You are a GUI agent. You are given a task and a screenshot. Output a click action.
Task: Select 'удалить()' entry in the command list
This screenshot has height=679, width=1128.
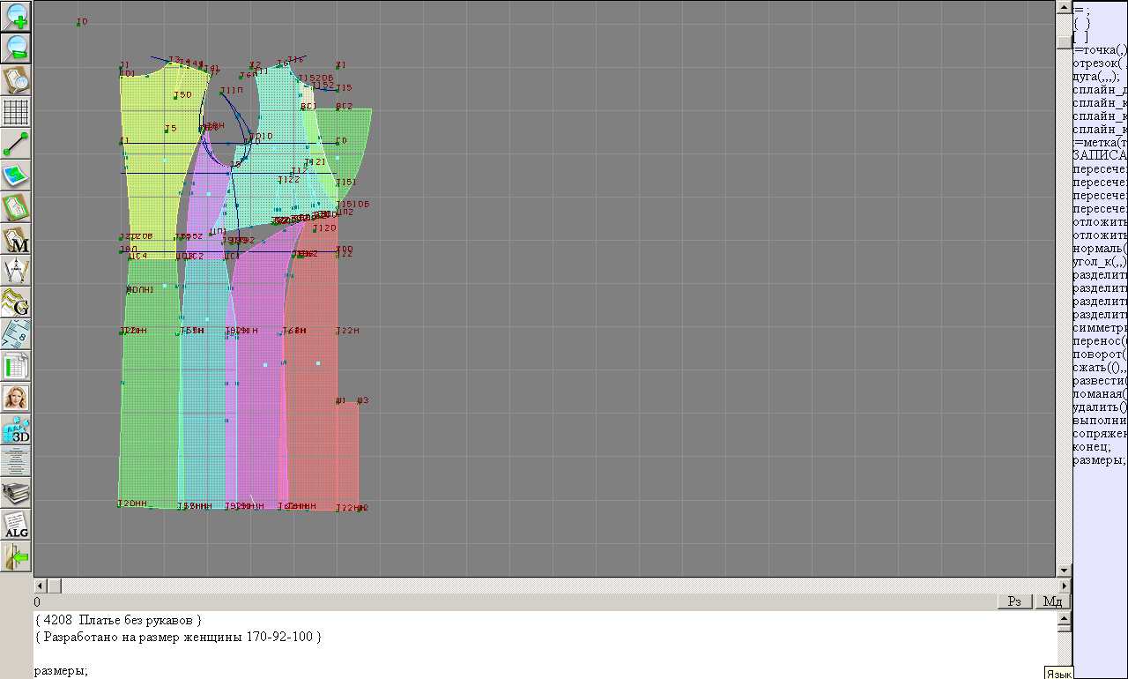click(1099, 407)
